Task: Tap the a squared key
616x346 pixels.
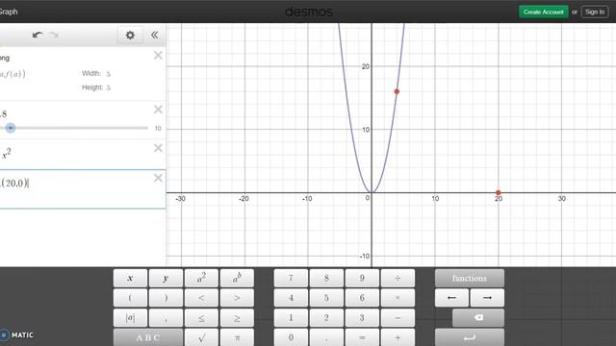Action: click(x=201, y=278)
